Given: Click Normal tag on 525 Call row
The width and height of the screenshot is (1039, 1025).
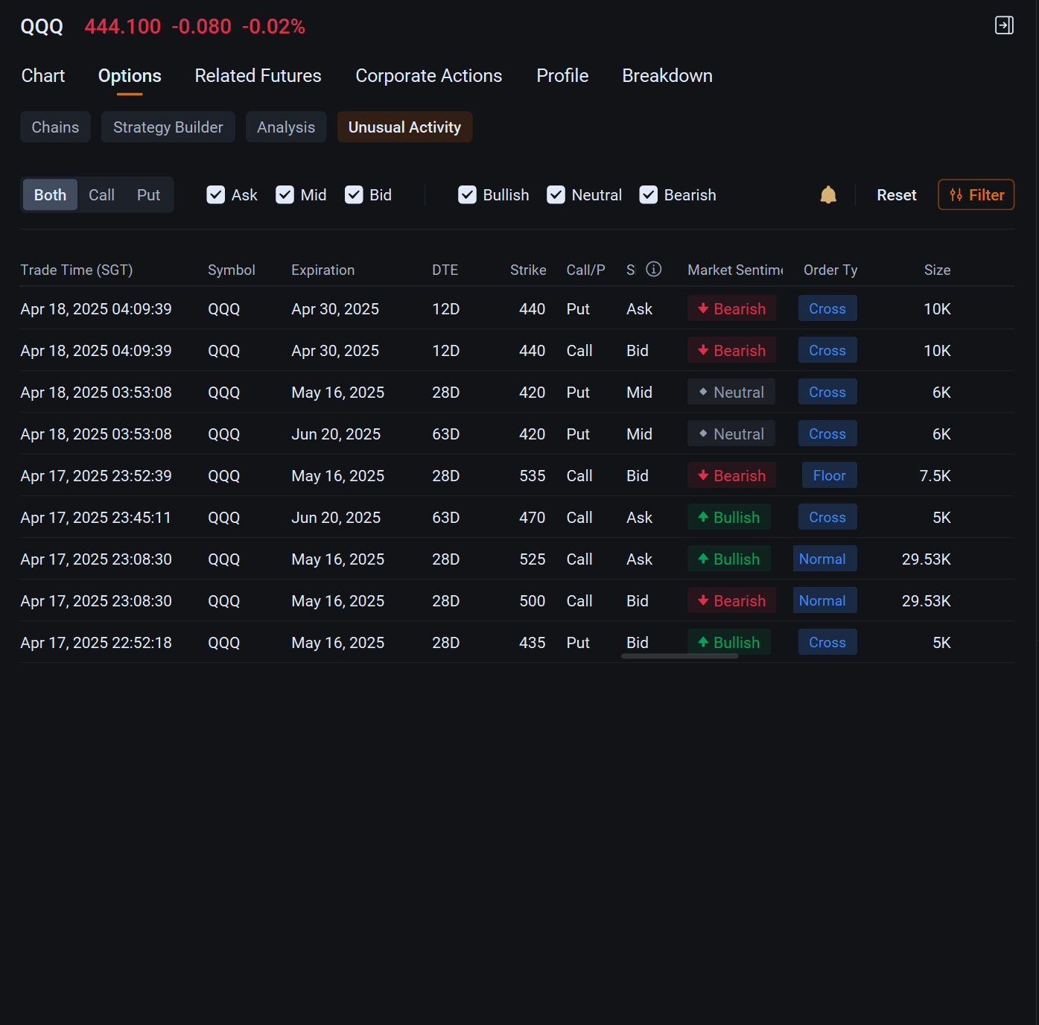Looking at the screenshot, I should pos(824,559).
